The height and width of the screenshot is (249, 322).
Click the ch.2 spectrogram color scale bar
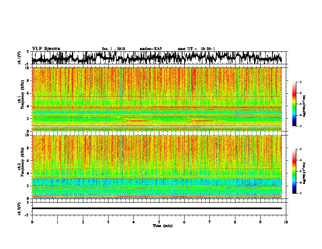coord(294,171)
